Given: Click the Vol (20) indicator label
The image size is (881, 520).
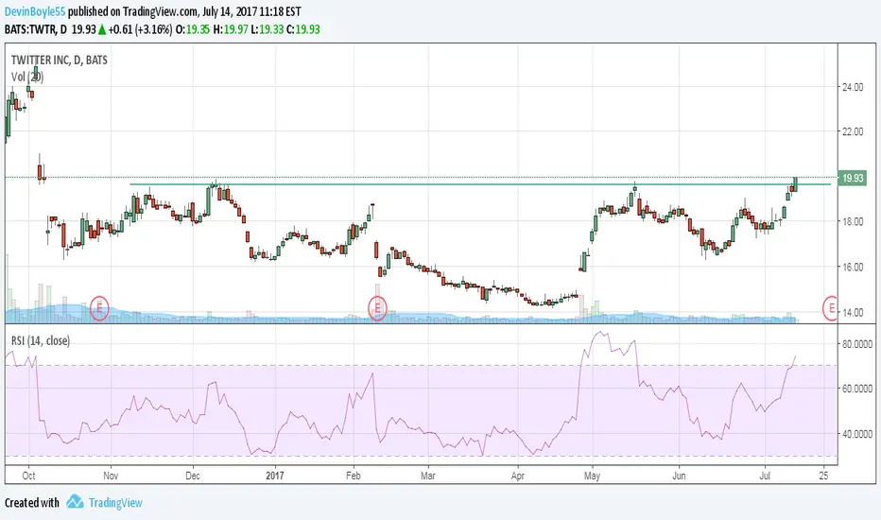Looking at the screenshot, I should point(27,77).
